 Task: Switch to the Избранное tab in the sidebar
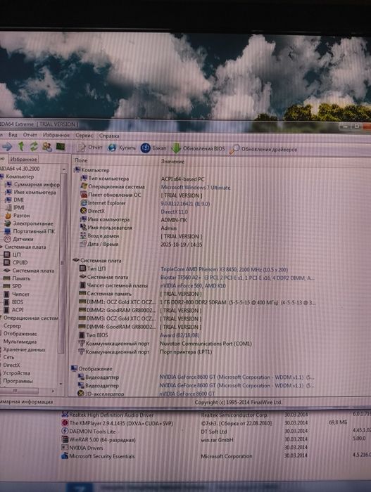23,159
